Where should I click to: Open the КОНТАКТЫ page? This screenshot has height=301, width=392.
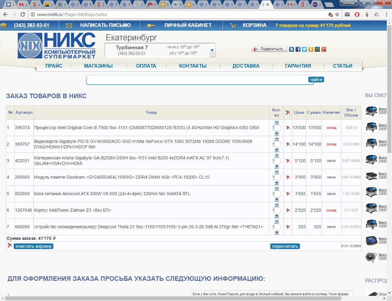(193, 66)
